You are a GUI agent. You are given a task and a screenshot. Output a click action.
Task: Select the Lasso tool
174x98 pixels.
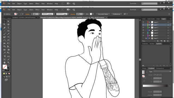point(8,24)
